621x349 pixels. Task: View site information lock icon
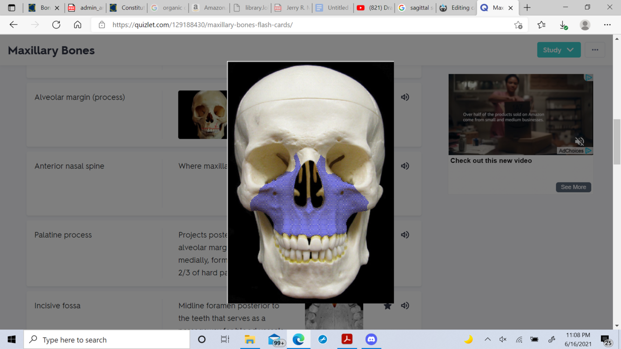[x=102, y=25]
